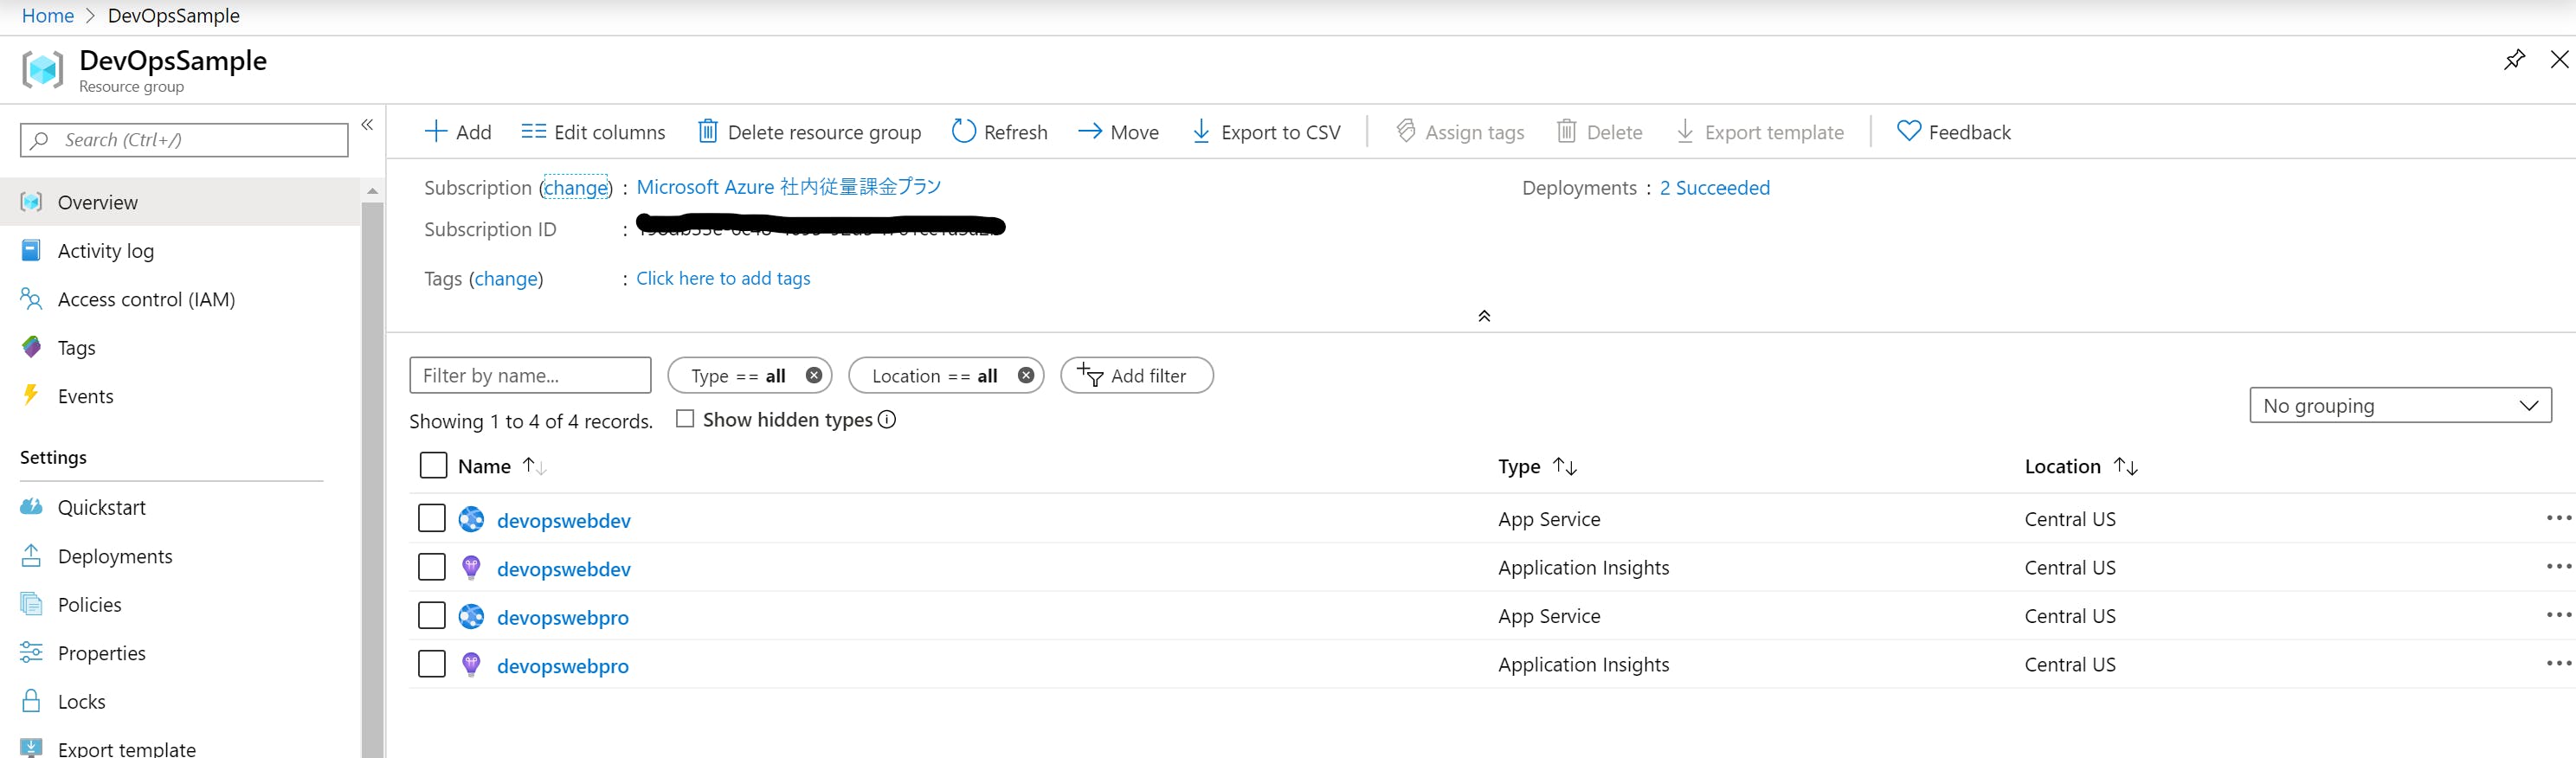Click the Feedback heart icon
The height and width of the screenshot is (758, 2576).
click(x=1908, y=131)
